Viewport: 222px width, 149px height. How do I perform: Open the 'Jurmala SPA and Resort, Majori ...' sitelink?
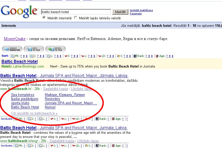coord(71,103)
